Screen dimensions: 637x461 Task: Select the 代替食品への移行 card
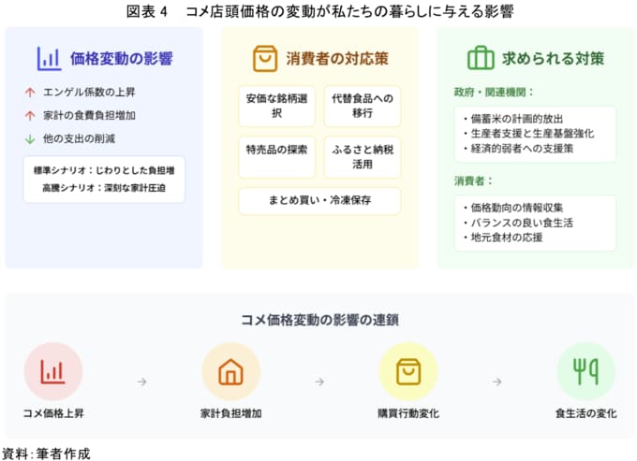[363, 106]
